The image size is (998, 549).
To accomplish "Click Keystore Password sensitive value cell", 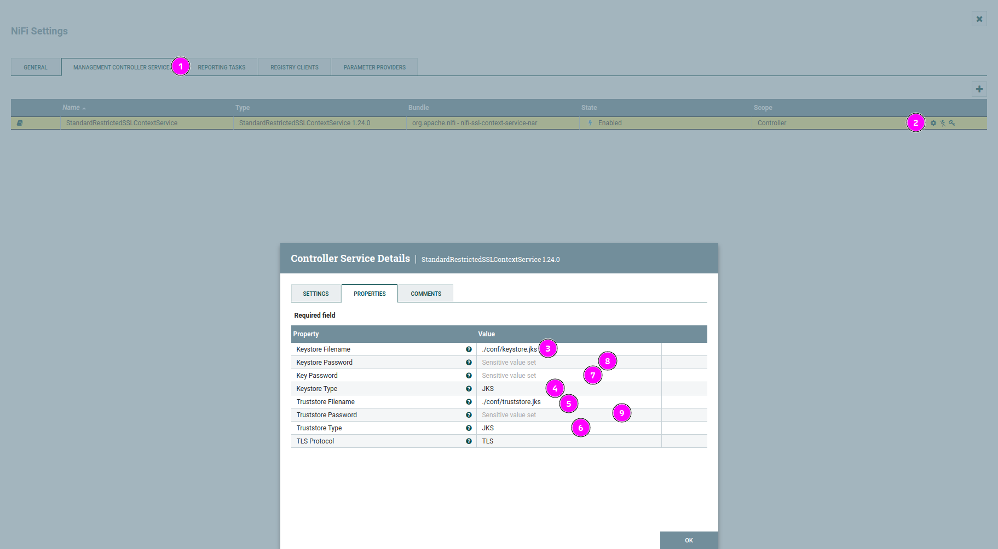I will pyautogui.click(x=569, y=363).
